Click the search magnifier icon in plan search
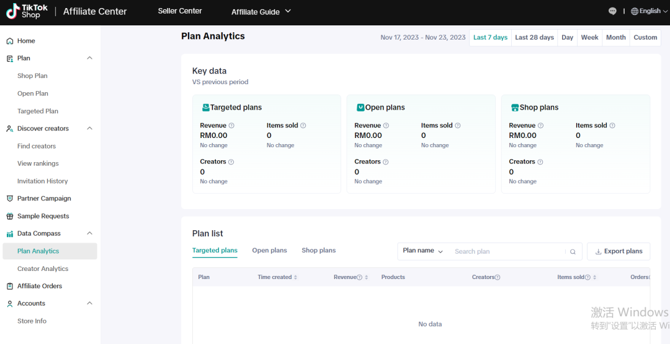Viewport: 670px width, 344px height. [573, 252]
